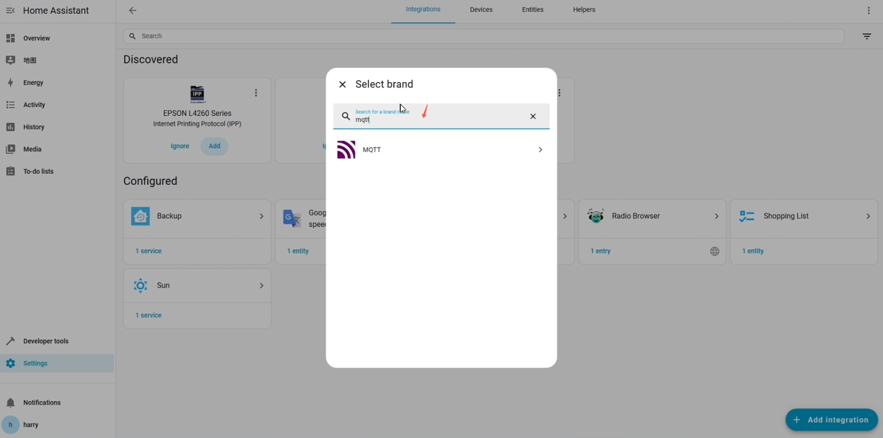Open Developer tools in the sidebar

(x=46, y=341)
